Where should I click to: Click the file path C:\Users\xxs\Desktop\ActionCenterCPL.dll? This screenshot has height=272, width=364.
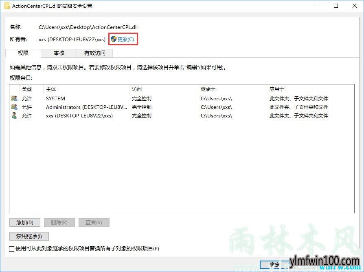88,27
